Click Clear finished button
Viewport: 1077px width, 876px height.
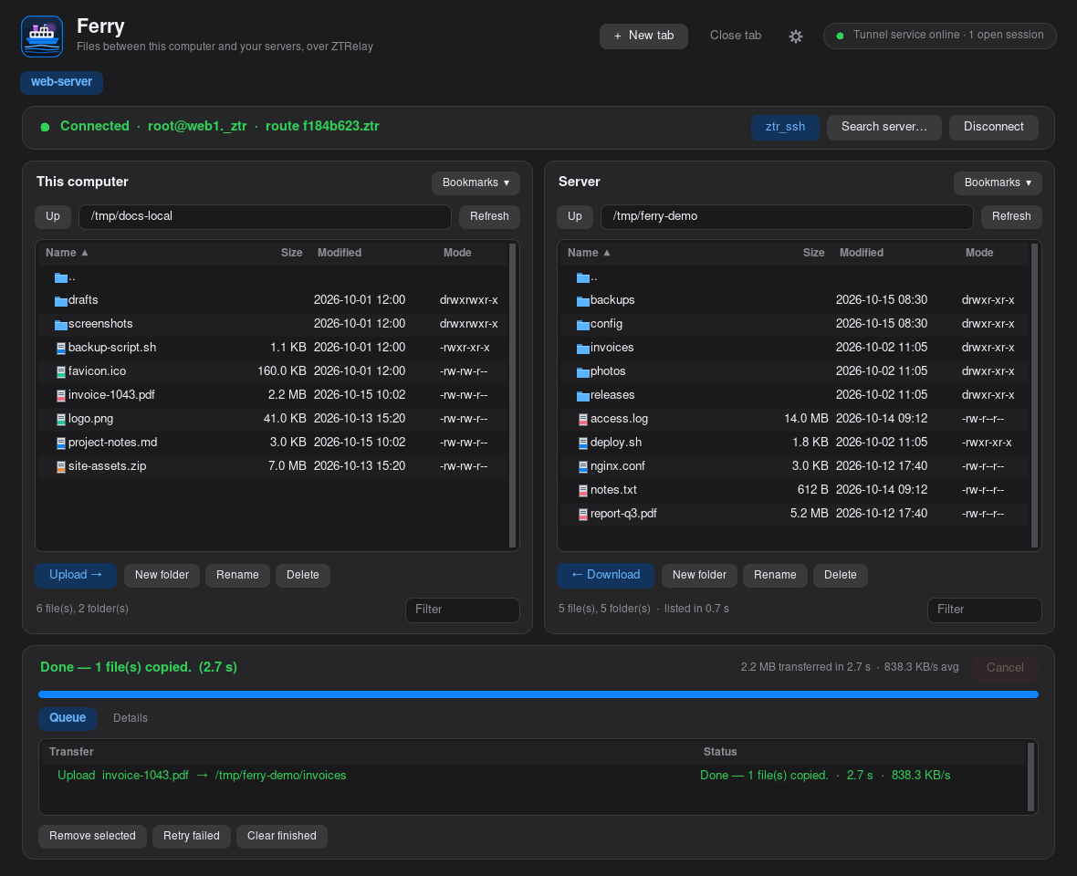[x=282, y=836]
